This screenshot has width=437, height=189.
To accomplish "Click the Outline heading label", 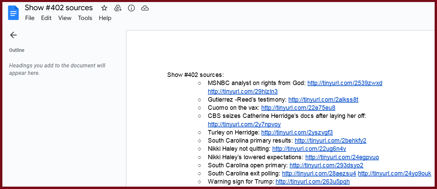I will [x=17, y=50].
